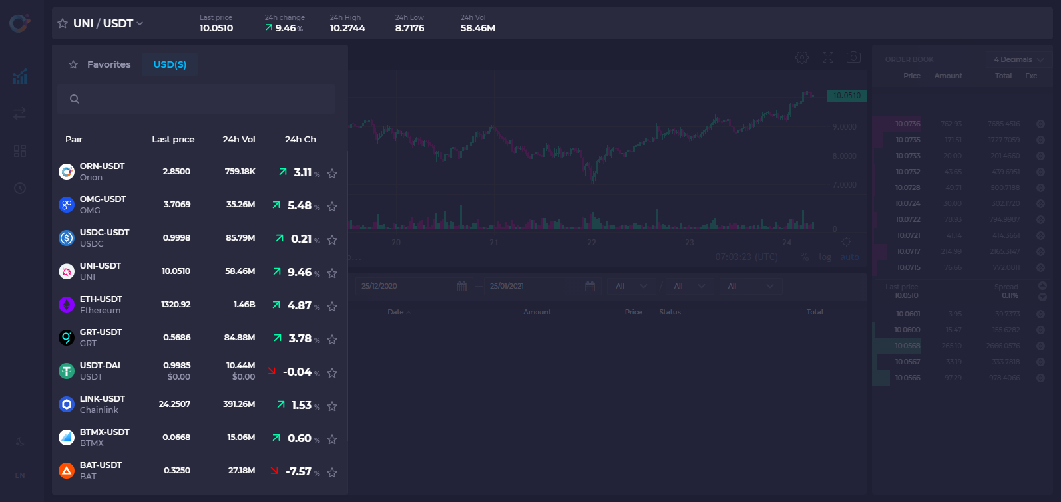The height and width of the screenshot is (502, 1061).
Task: Select the ETH-USDT pair row
Action: (199, 305)
